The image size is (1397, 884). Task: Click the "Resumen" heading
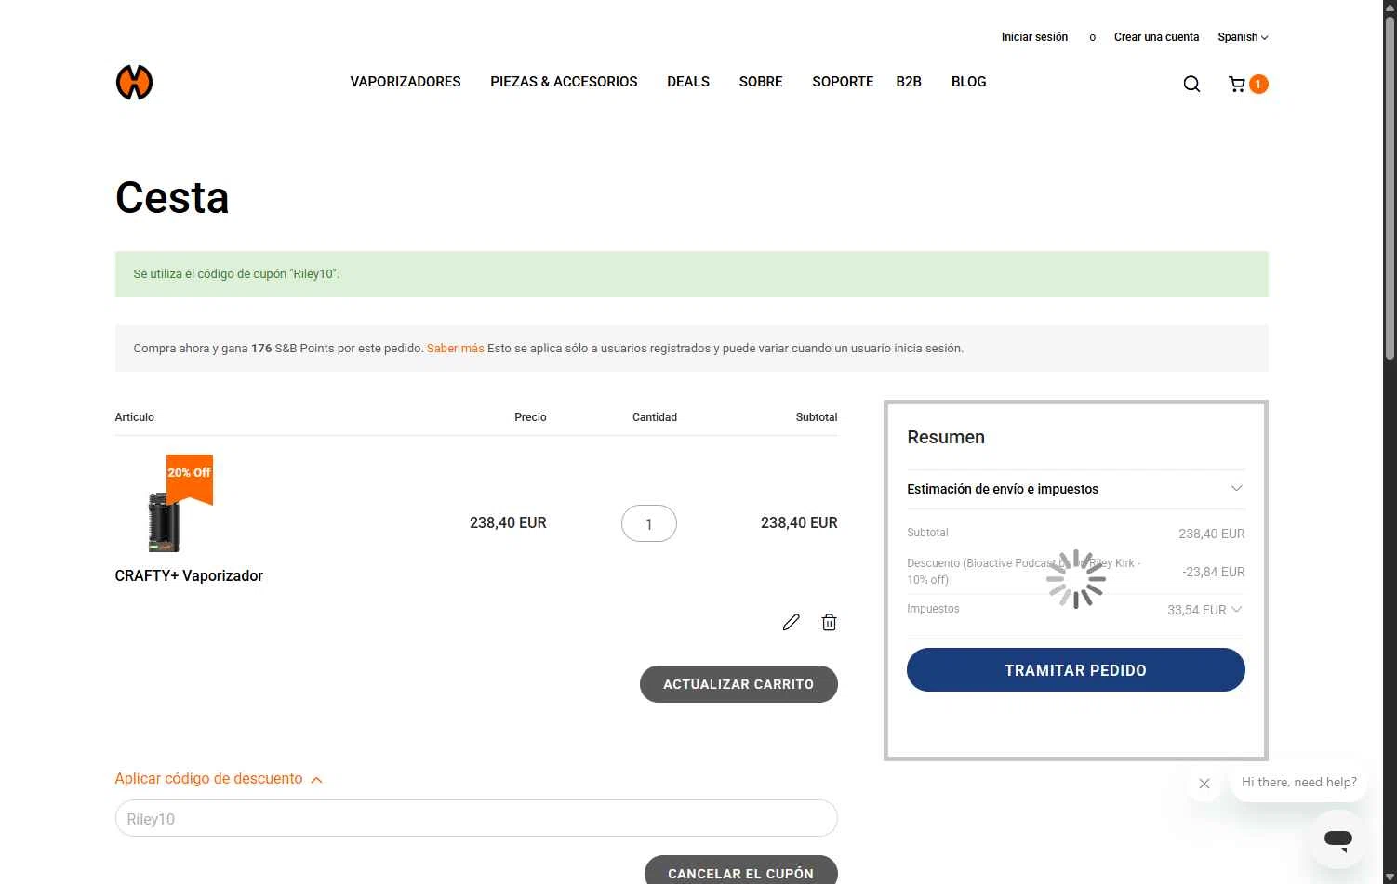(946, 438)
